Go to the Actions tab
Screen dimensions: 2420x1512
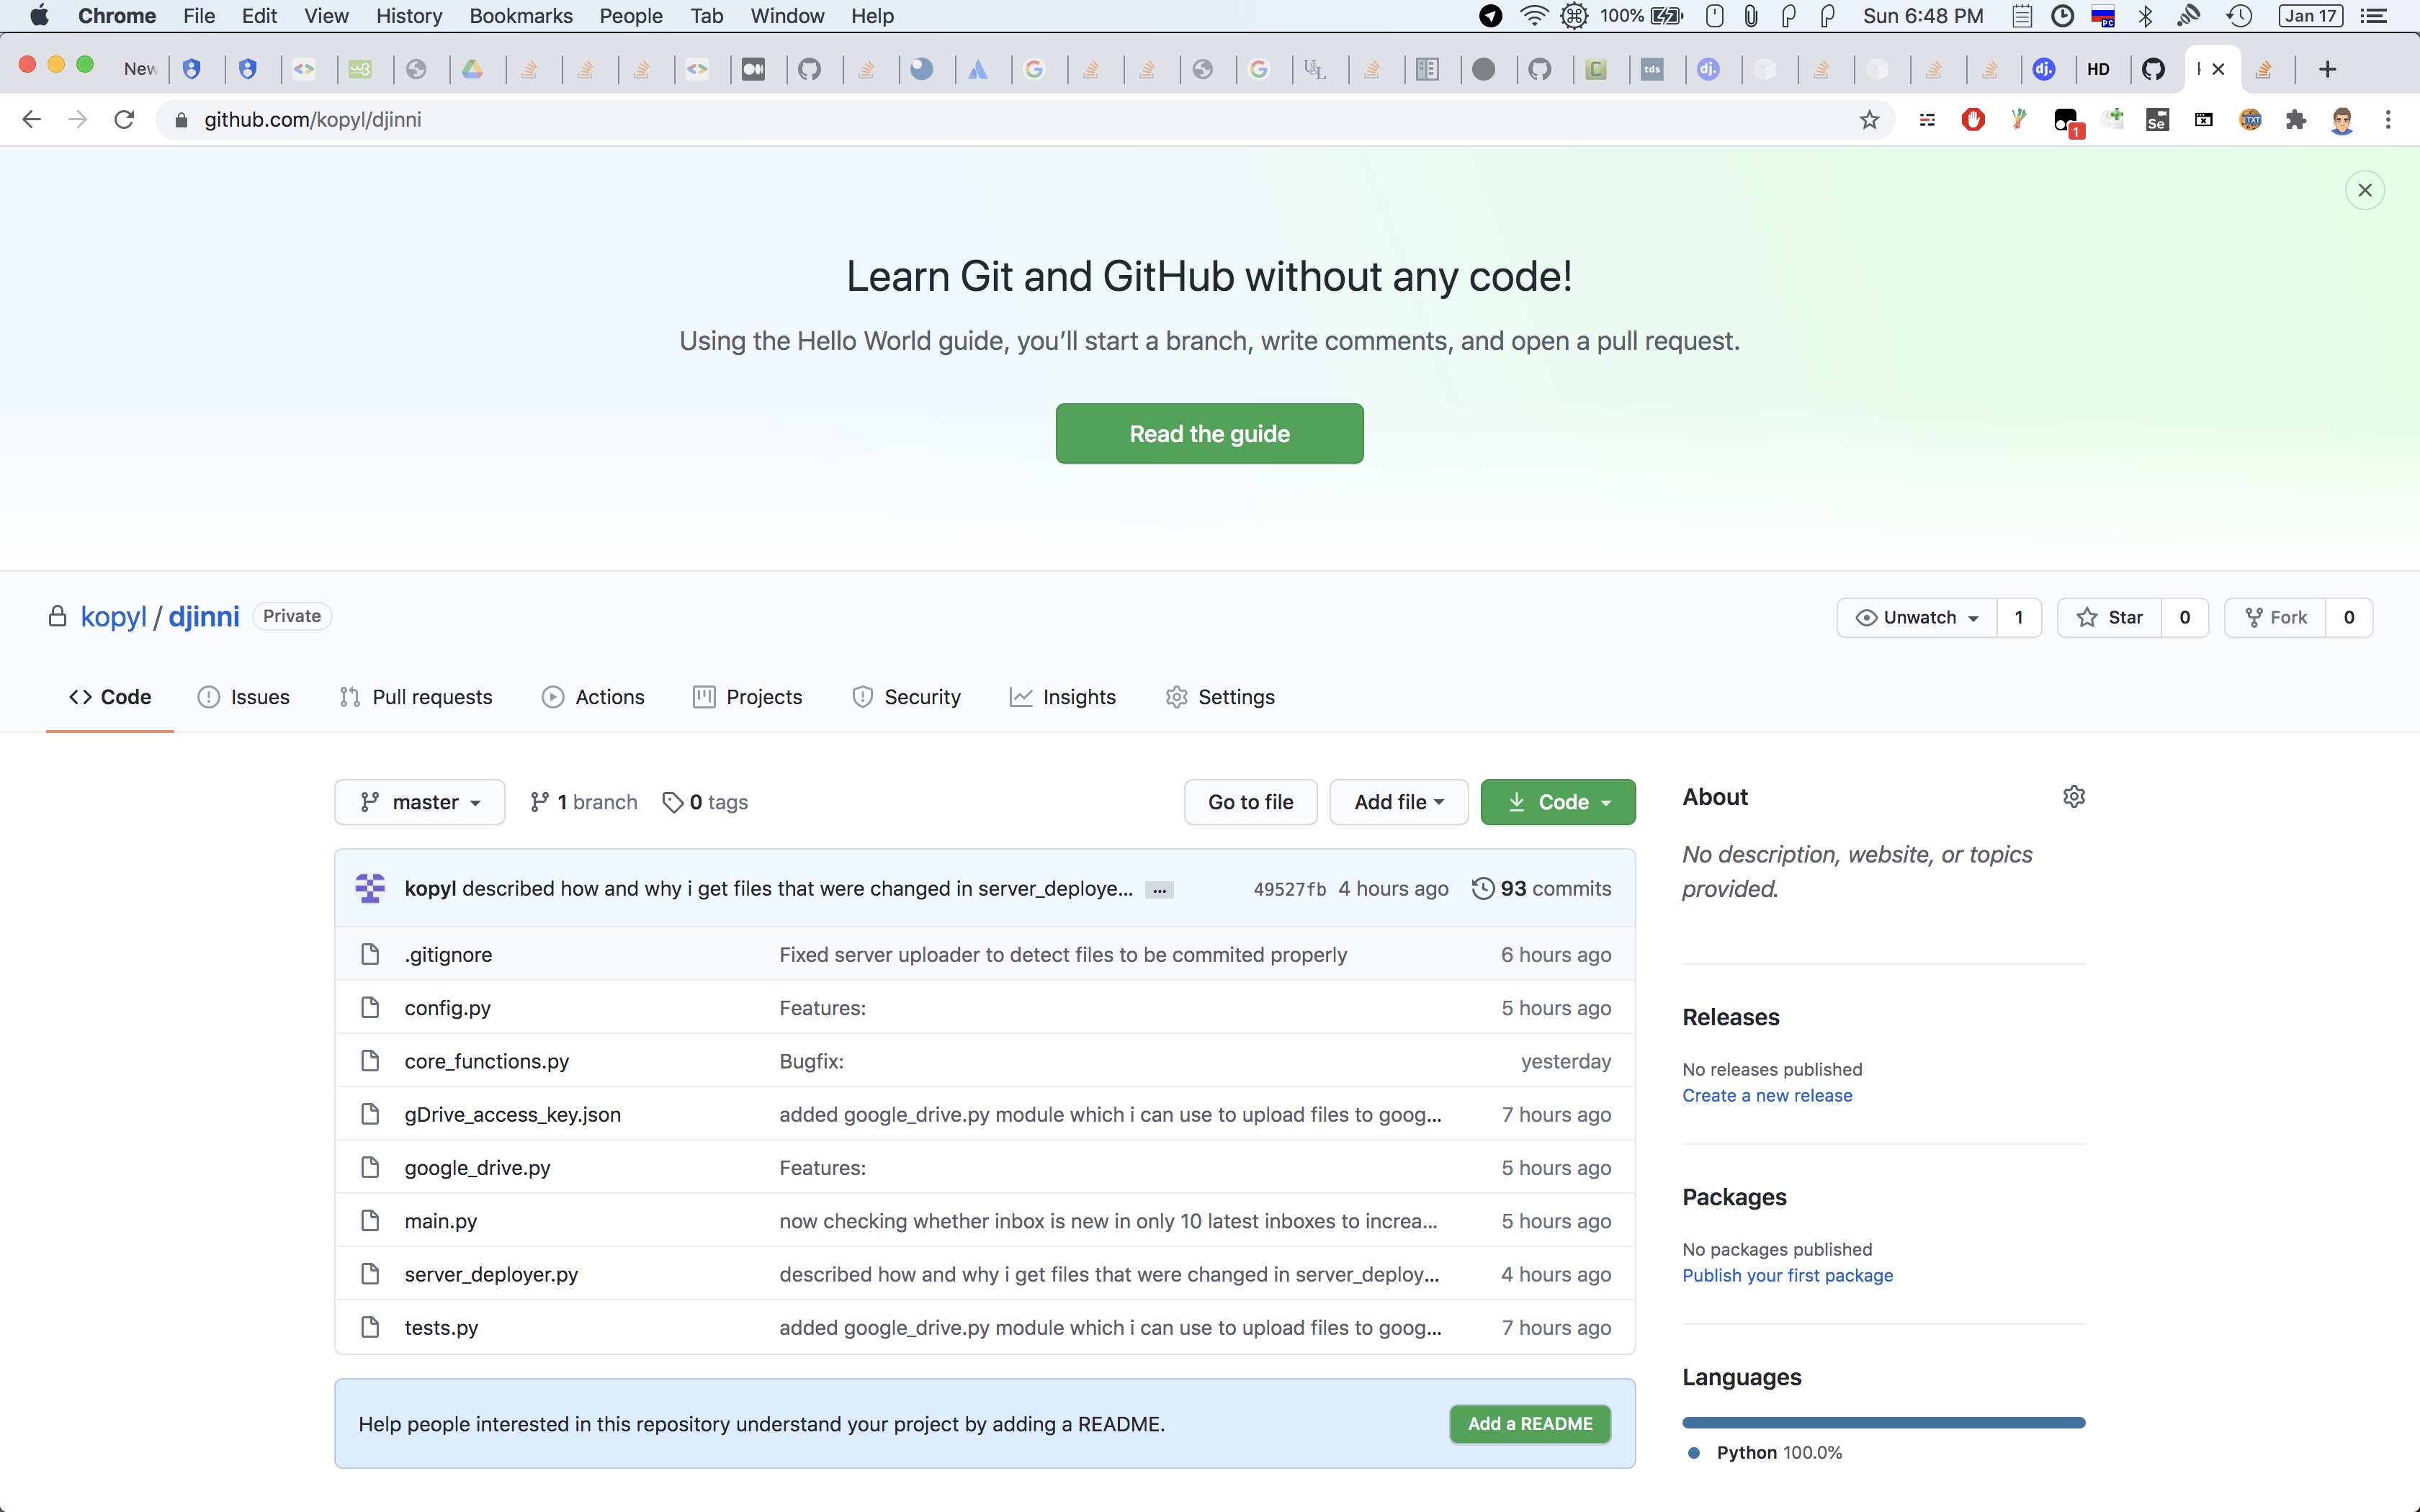pos(593,697)
